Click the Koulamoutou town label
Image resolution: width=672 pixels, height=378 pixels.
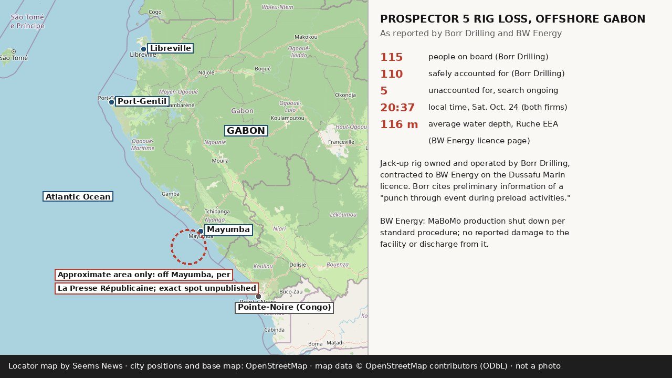[x=288, y=118]
